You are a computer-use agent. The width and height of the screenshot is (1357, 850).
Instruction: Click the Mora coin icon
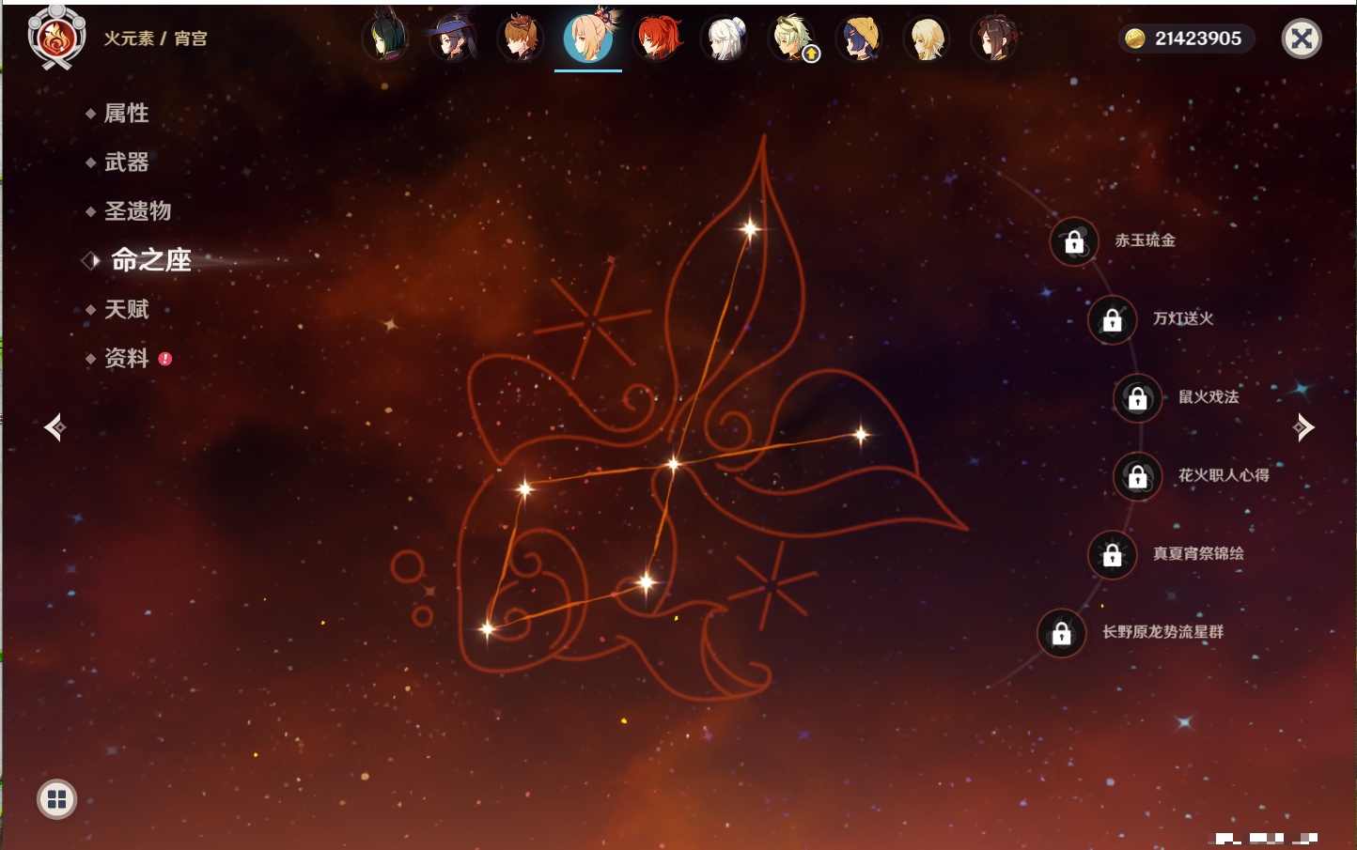pyautogui.click(x=1135, y=39)
